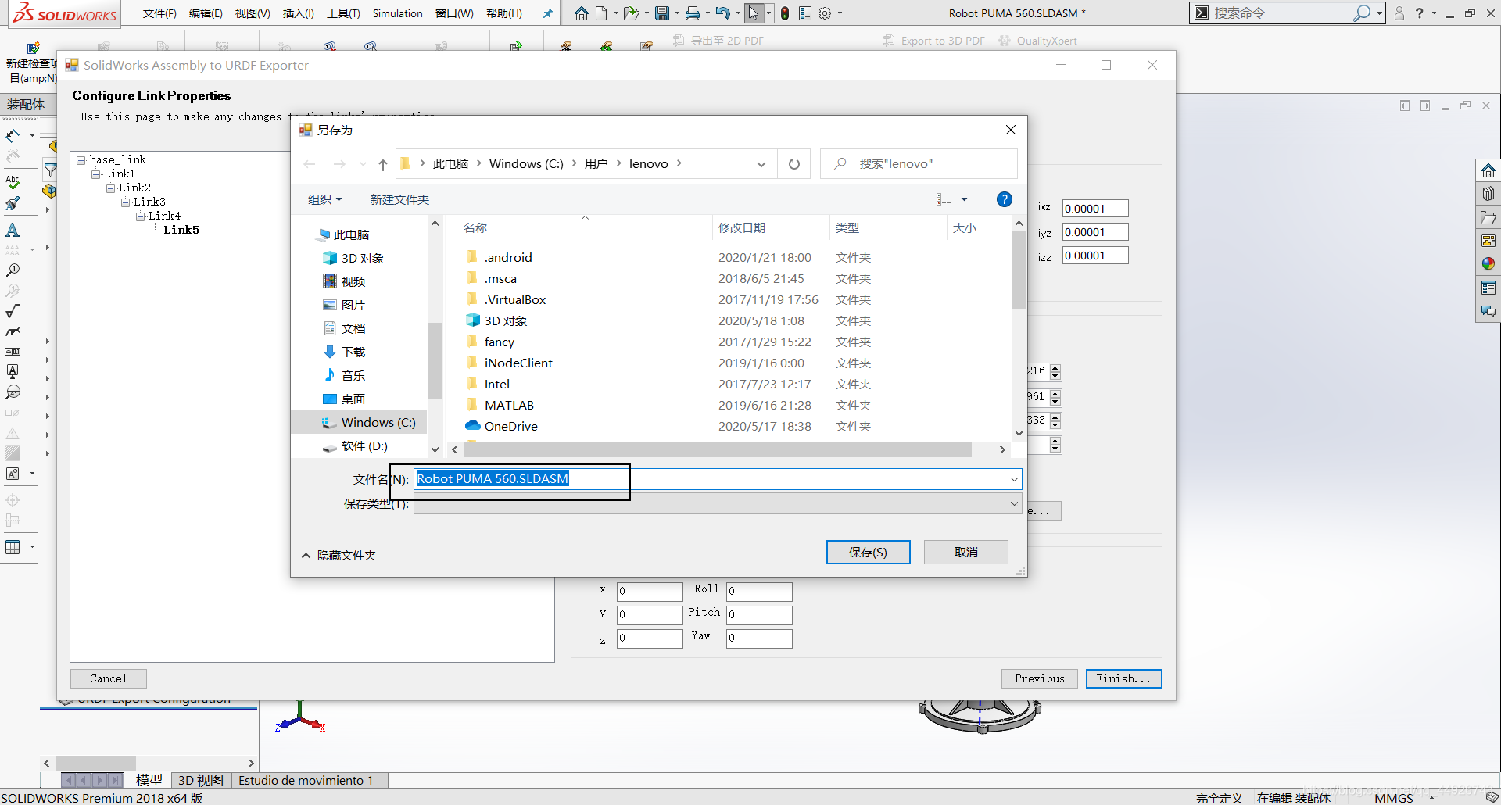
Task: Open SolidWorks Resources home tab icon
Action: [1488, 170]
